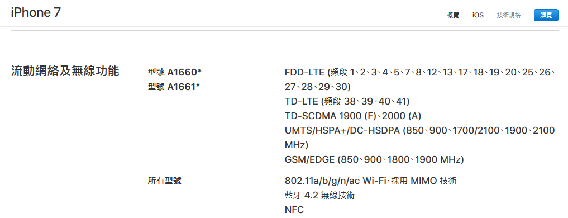
Task: Click the 流動網絡及無線功能 section heading
Action: [65, 71]
